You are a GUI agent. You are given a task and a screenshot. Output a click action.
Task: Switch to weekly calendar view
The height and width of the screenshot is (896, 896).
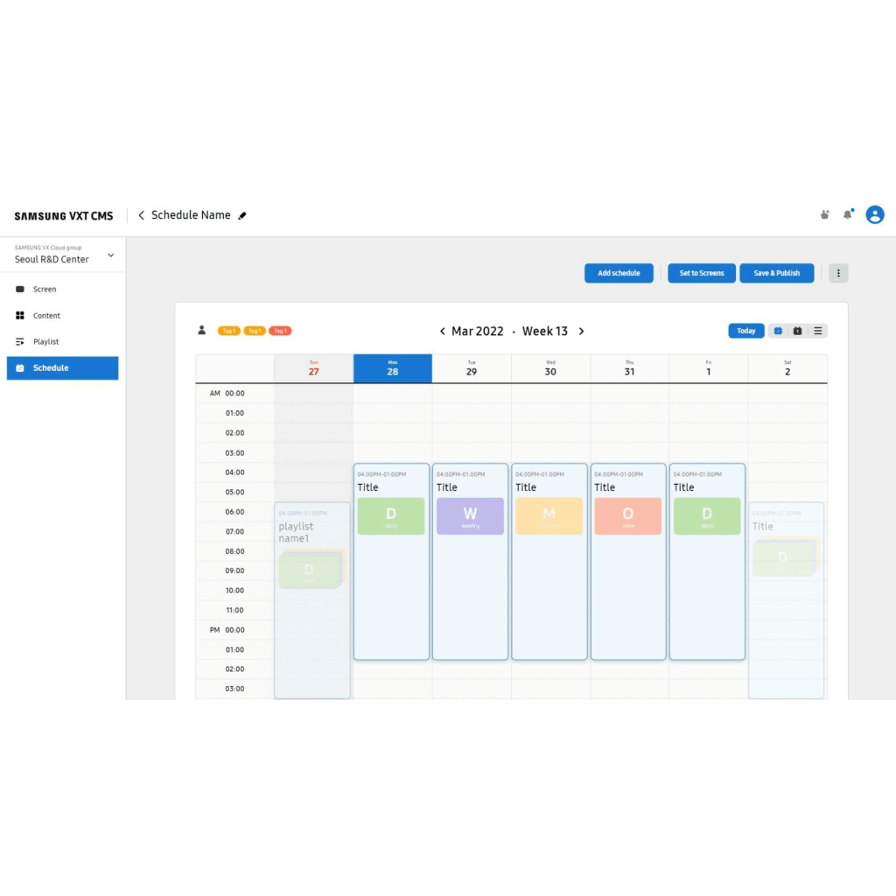[x=778, y=331]
